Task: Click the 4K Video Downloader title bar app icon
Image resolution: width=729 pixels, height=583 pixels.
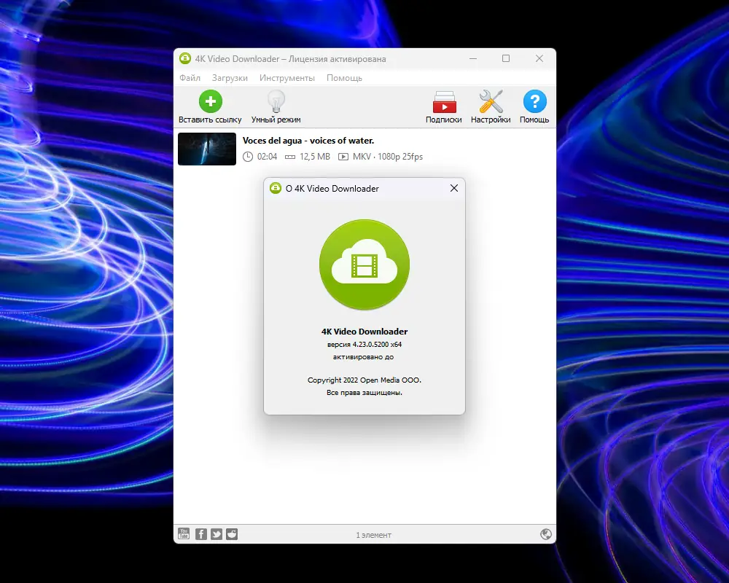Action: click(x=185, y=58)
